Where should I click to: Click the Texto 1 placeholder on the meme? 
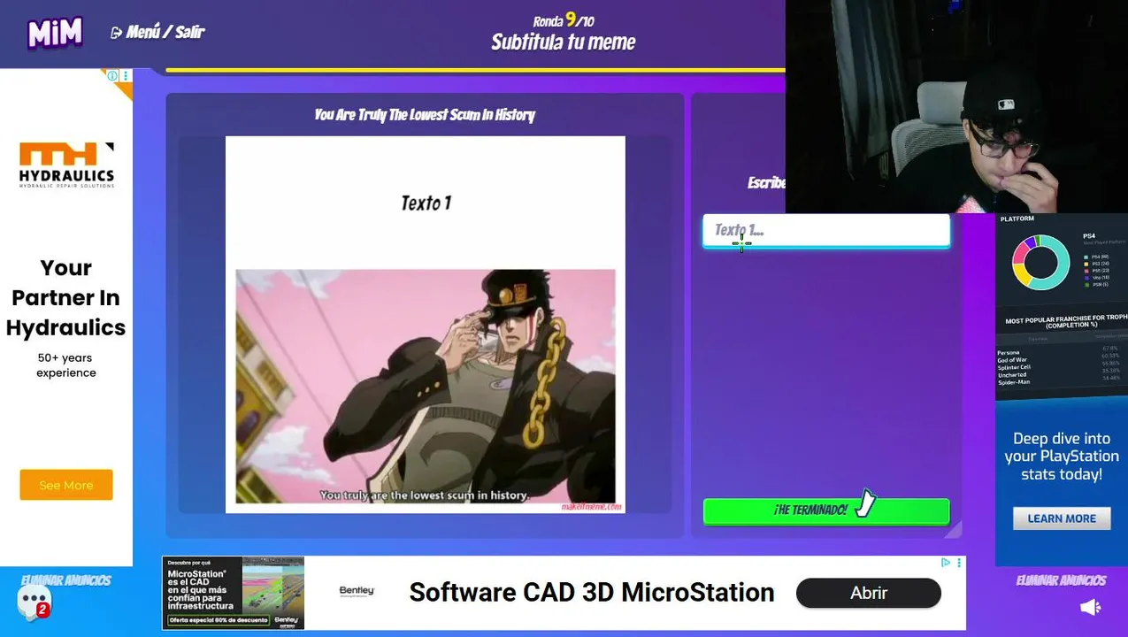tap(426, 203)
